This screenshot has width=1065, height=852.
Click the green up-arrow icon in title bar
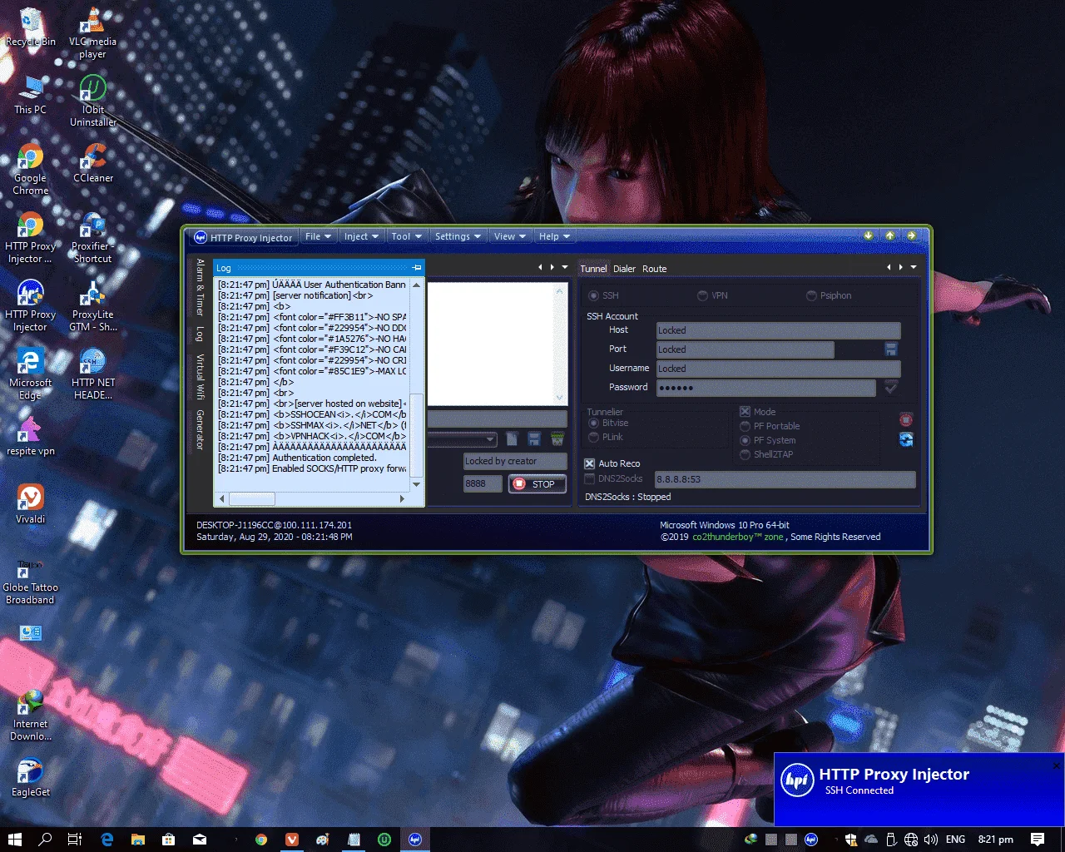point(890,236)
